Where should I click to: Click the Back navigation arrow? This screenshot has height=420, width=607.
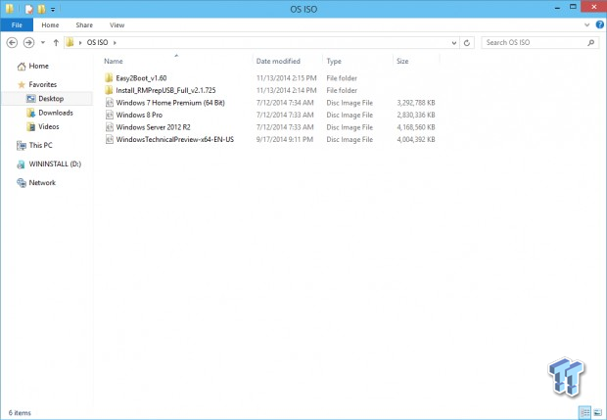(12, 42)
